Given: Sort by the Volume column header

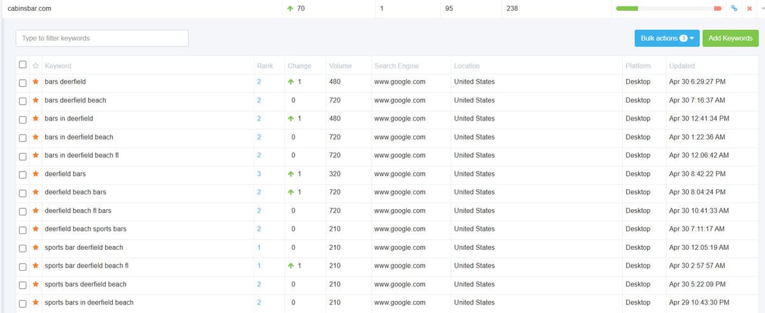Looking at the screenshot, I should [340, 66].
